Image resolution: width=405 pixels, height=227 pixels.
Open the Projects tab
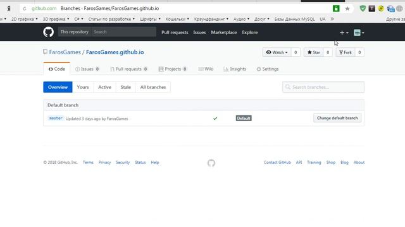(173, 69)
